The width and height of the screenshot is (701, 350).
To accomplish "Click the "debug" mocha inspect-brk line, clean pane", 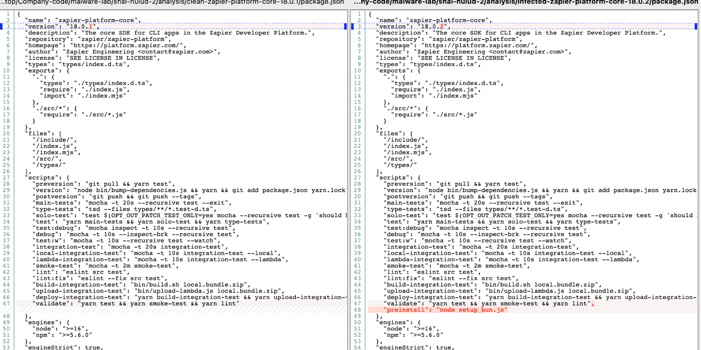I will tap(136, 234).
